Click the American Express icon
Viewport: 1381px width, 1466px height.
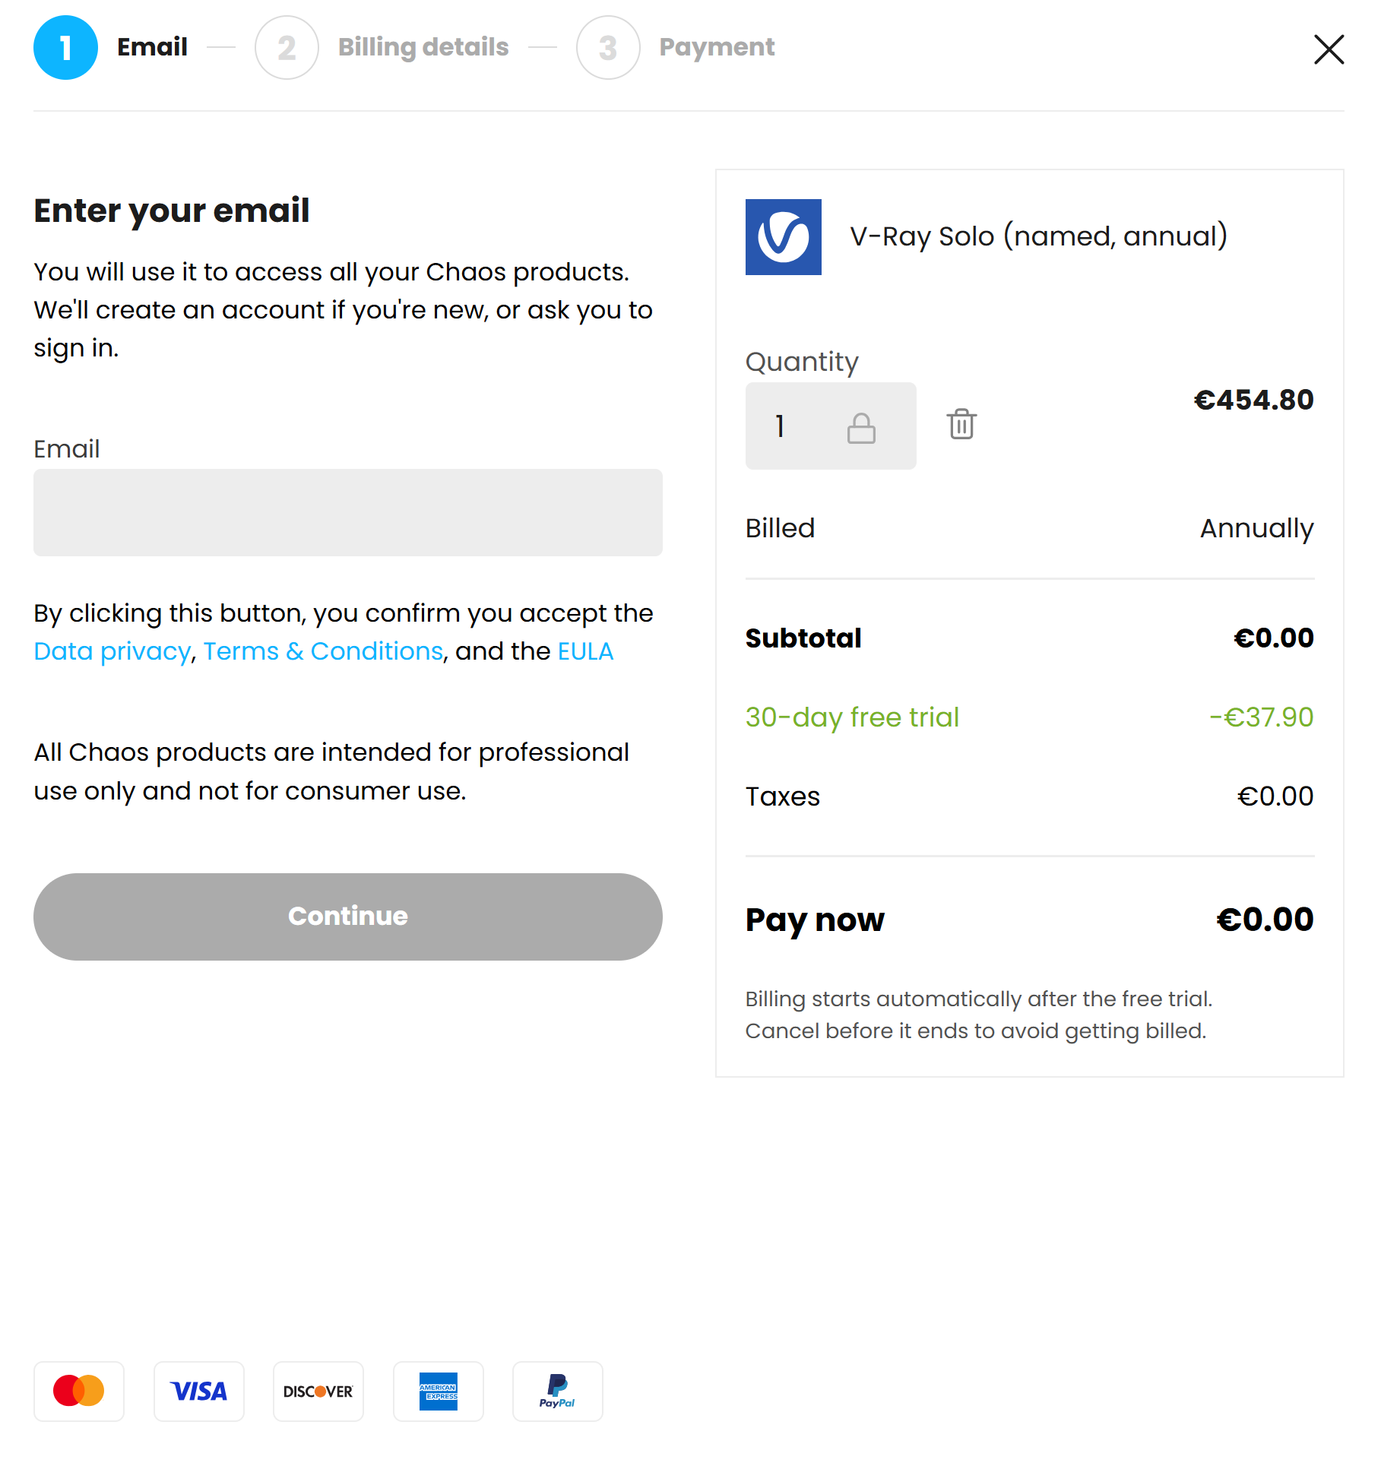pos(439,1392)
